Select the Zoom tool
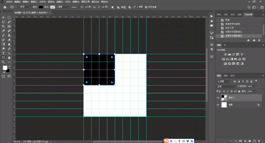Screen dimensions: 265x143 3,62
